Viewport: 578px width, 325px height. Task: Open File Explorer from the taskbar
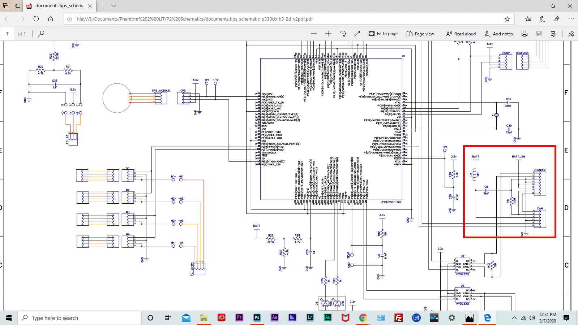pos(204,318)
